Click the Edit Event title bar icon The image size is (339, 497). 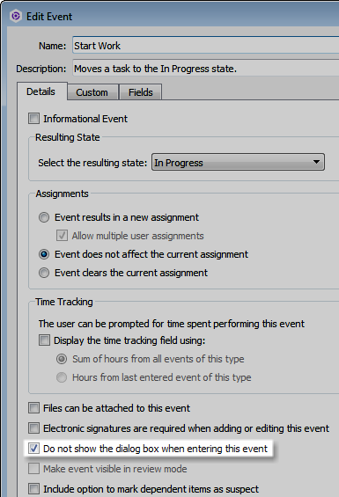tap(16, 16)
